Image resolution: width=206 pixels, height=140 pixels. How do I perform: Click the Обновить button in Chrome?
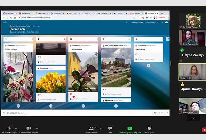(x=163, y=18)
